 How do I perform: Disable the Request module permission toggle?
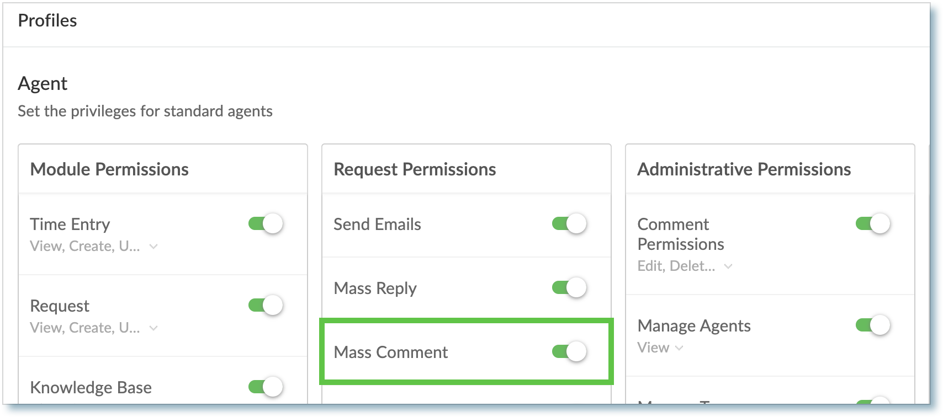(x=266, y=306)
